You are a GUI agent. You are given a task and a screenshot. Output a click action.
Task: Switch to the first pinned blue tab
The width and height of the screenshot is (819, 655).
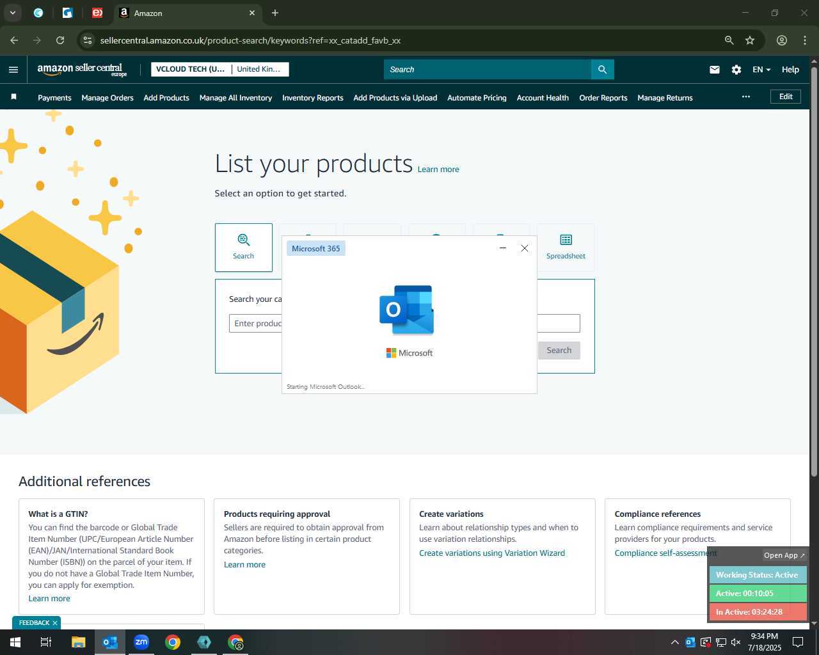[38, 13]
